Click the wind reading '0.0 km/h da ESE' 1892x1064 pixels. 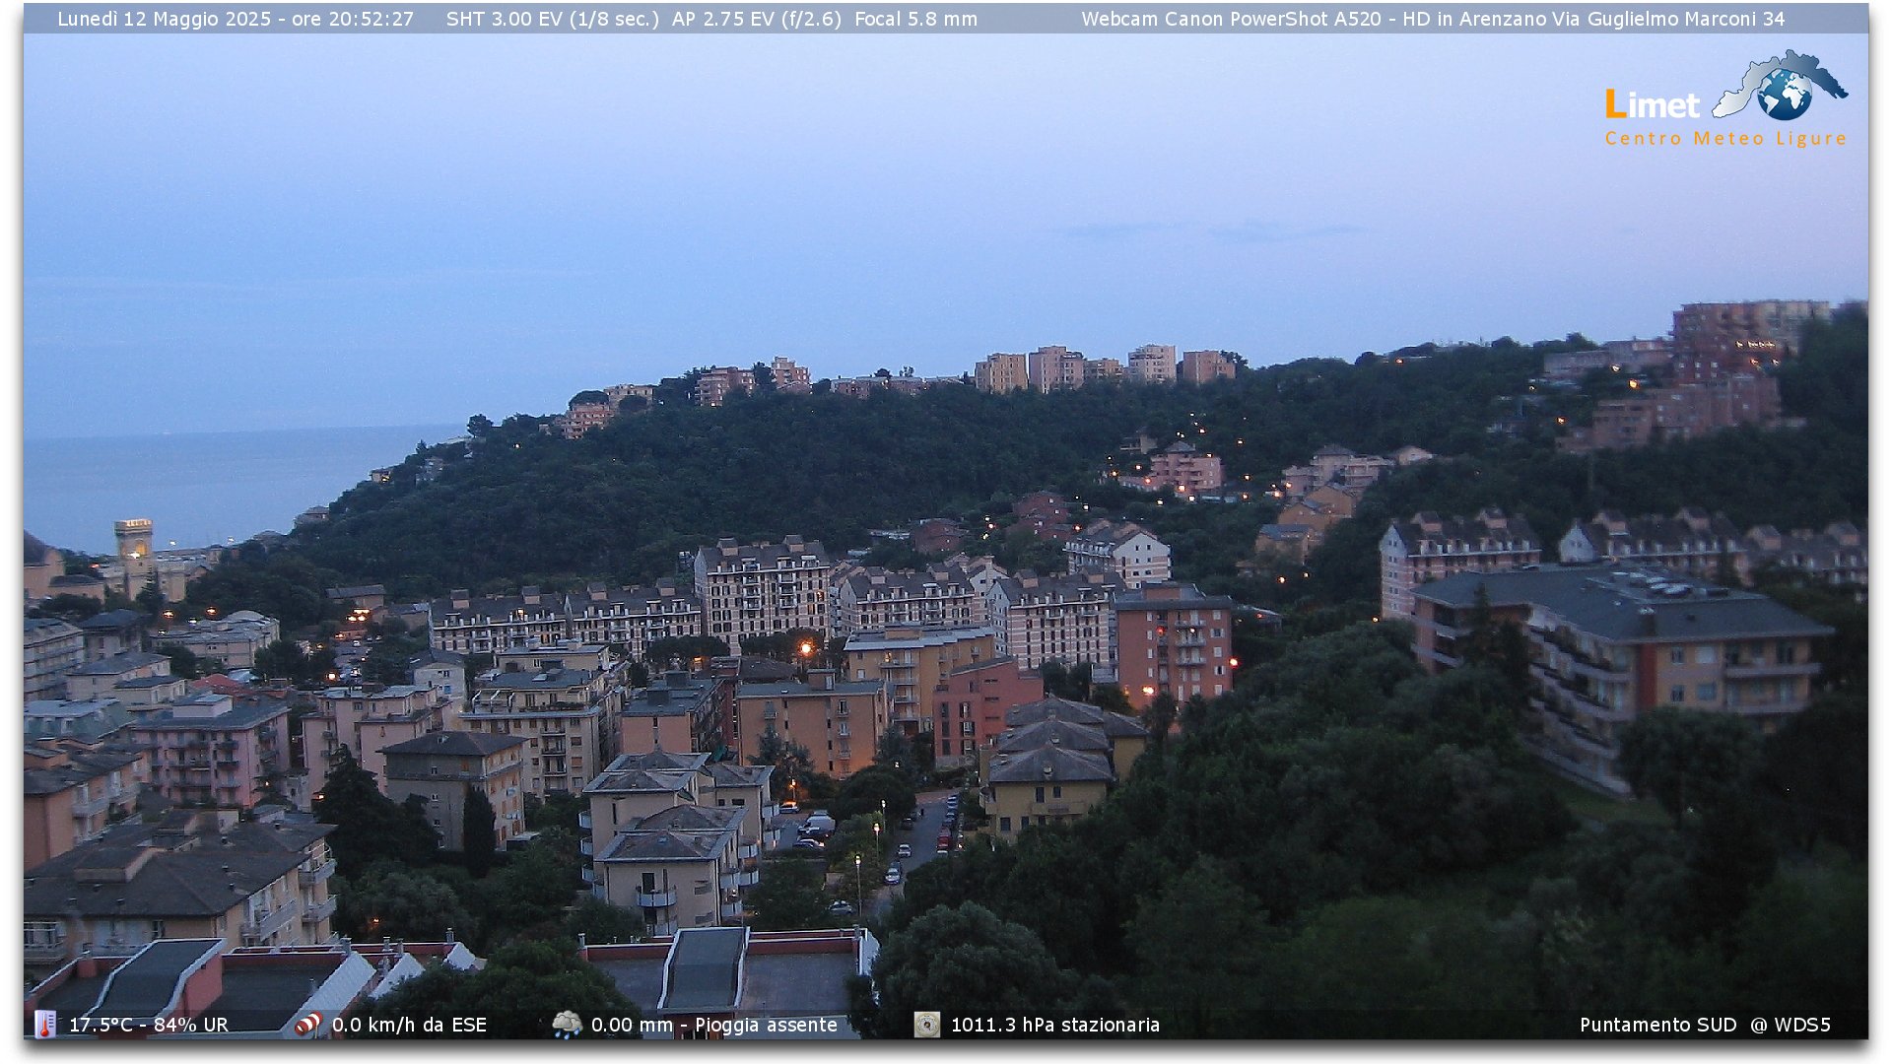tap(409, 1025)
